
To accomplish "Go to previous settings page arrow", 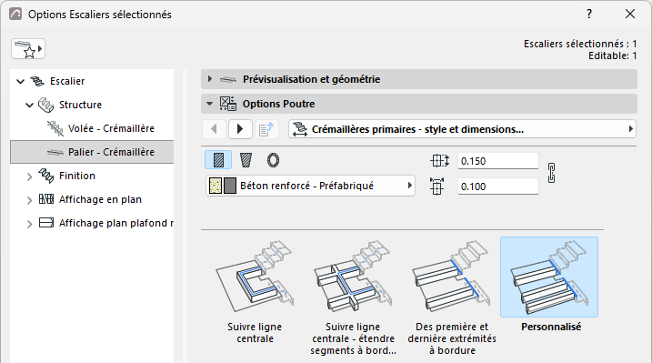I will click(x=214, y=129).
